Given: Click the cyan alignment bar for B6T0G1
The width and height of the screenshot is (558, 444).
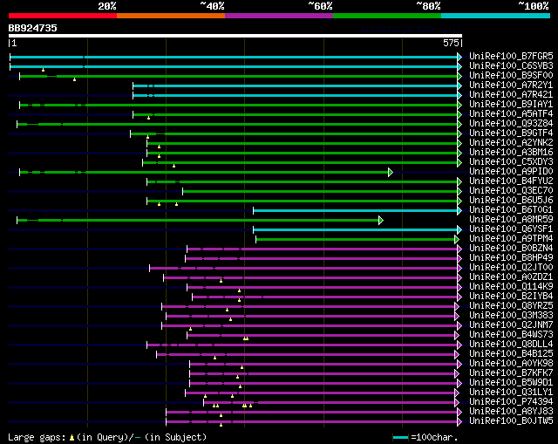Looking at the screenshot, I should tap(356, 211).
